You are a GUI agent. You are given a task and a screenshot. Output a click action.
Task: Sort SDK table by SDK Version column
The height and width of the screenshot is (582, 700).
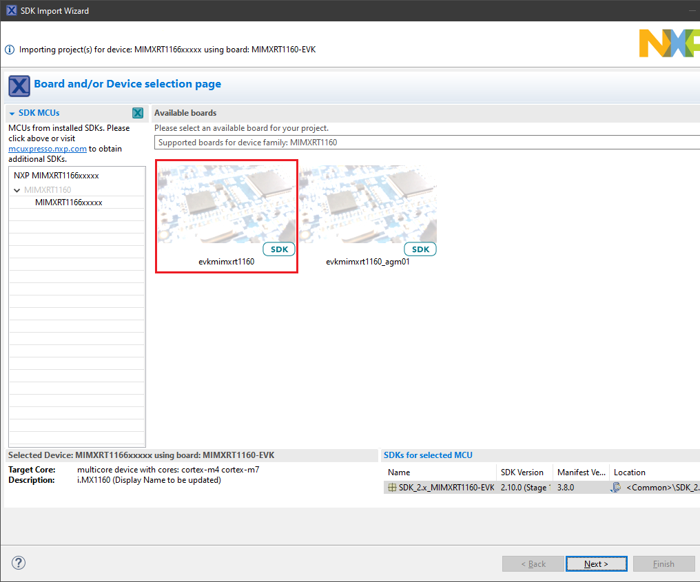click(x=522, y=472)
